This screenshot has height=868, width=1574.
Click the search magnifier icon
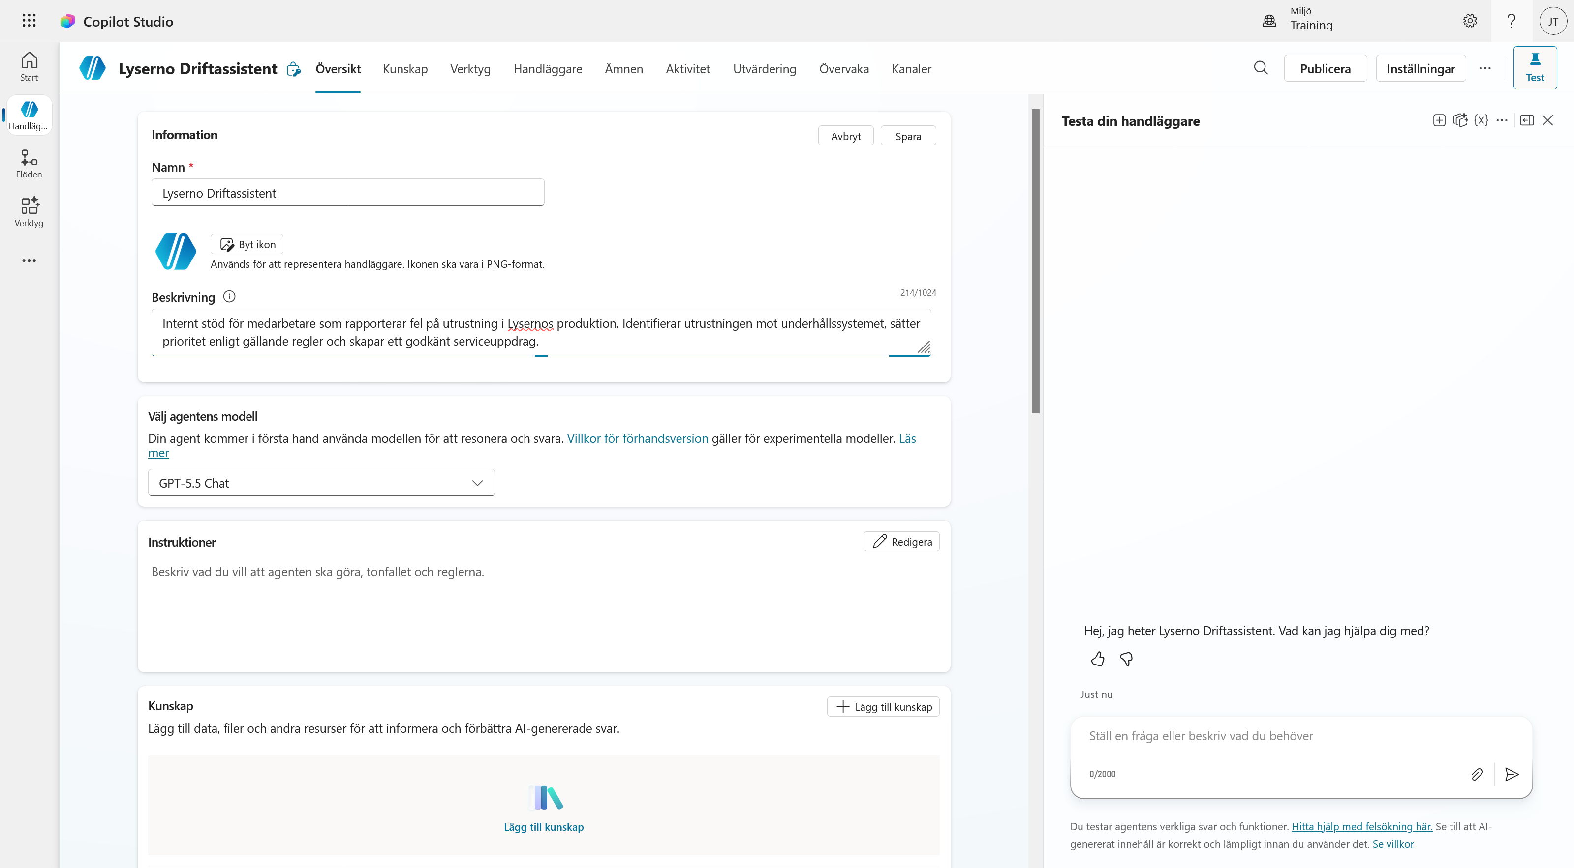tap(1261, 68)
